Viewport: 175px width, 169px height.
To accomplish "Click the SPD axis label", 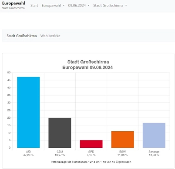I will (x=91, y=152).
